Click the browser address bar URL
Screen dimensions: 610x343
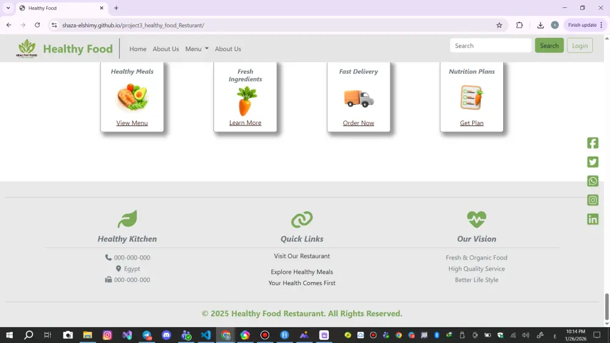pyautogui.click(x=133, y=25)
